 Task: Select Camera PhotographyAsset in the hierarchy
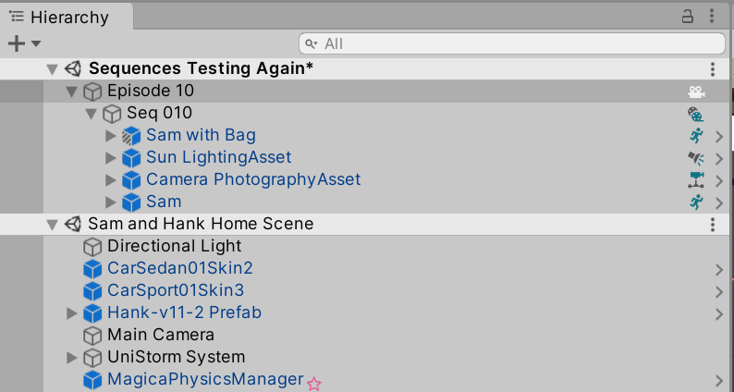253,179
